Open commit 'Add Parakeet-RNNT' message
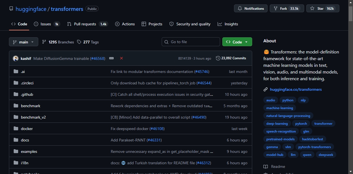The image size is (353, 174). point(128,140)
